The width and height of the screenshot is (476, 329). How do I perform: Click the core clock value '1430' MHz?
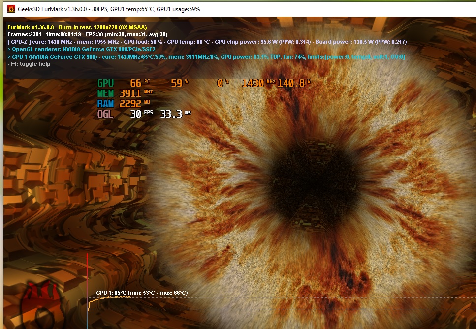(x=253, y=83)
